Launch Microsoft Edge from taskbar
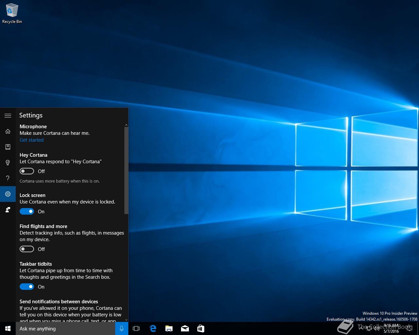Viewport: 419px width, 335px height. click(153, 328)
